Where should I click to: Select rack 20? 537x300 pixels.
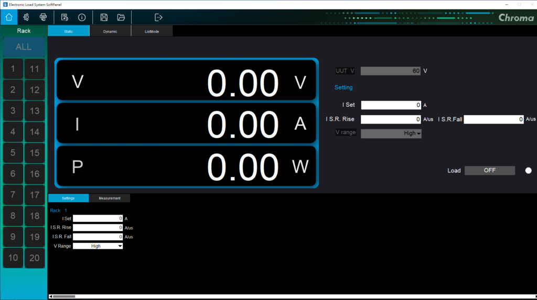click(35, 258)
